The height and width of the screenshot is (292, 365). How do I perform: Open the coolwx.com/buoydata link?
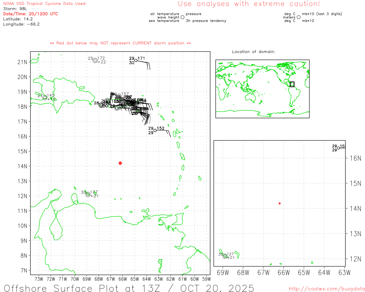tap(327, 289)
